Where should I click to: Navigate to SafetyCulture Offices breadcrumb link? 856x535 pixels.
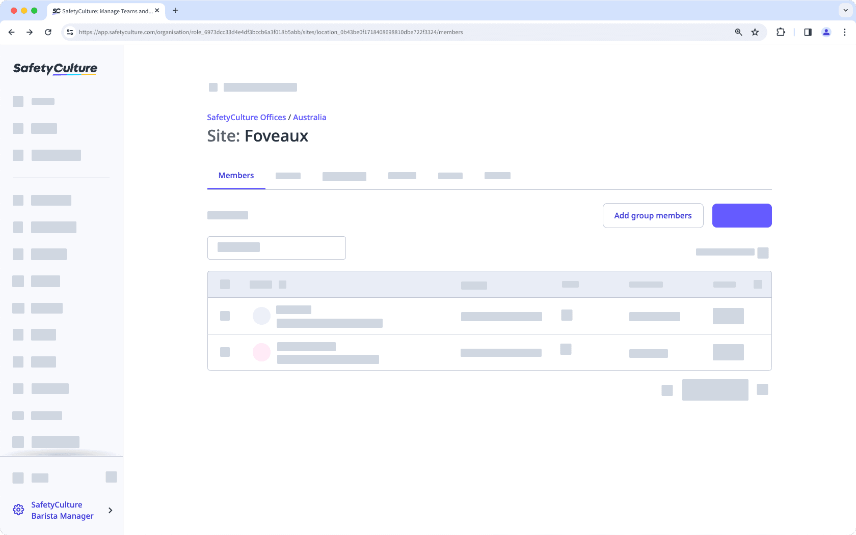point(246,117)
